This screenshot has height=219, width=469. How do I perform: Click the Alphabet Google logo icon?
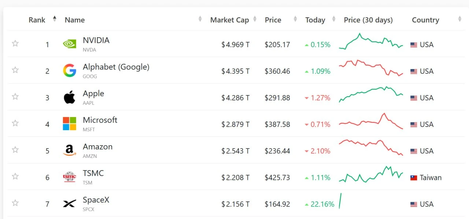click(70, 71)
